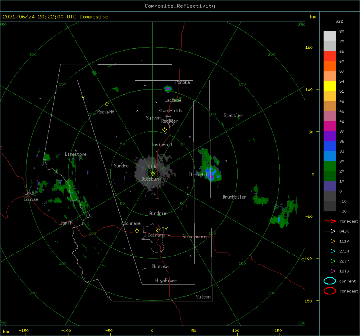Click the Sundre city label
Image resolution: width=360 pixels, height=336 pixels.
(x=122, y=165)
